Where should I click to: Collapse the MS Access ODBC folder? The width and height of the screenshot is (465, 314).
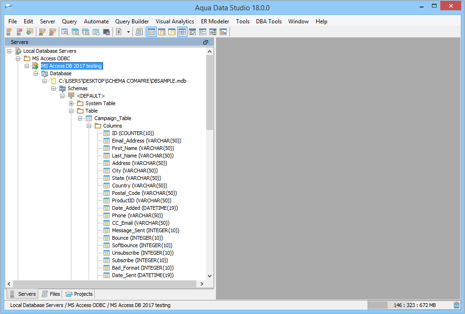click(x=18, y=58)
